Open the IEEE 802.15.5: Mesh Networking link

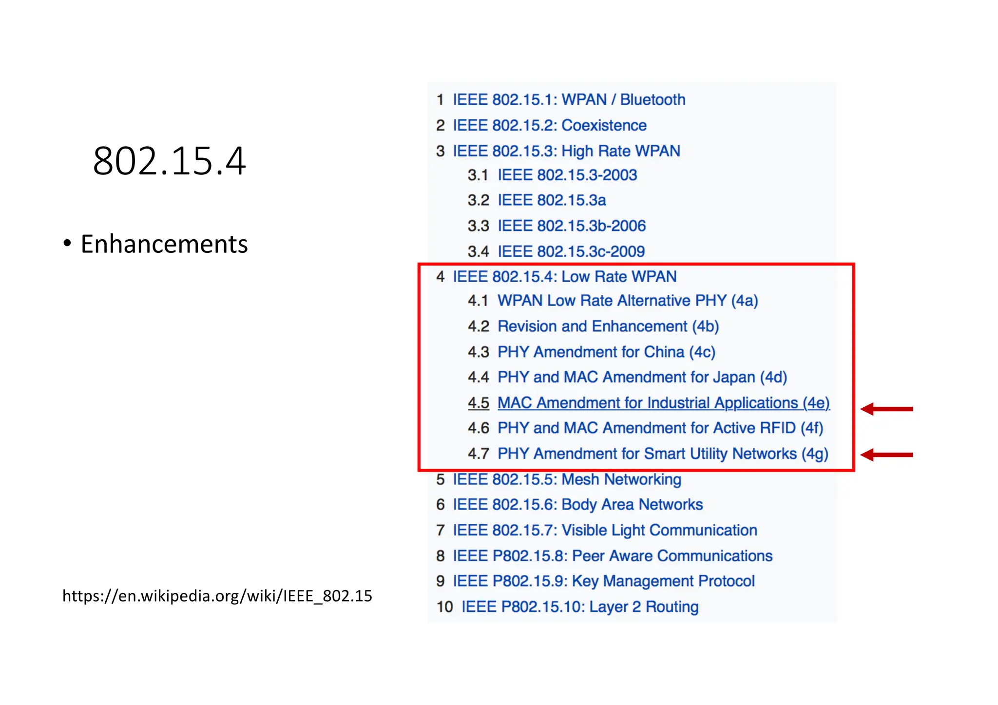coord(567,479)
